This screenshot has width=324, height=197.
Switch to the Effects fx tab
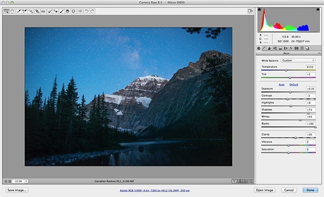[x=291, y=48]
